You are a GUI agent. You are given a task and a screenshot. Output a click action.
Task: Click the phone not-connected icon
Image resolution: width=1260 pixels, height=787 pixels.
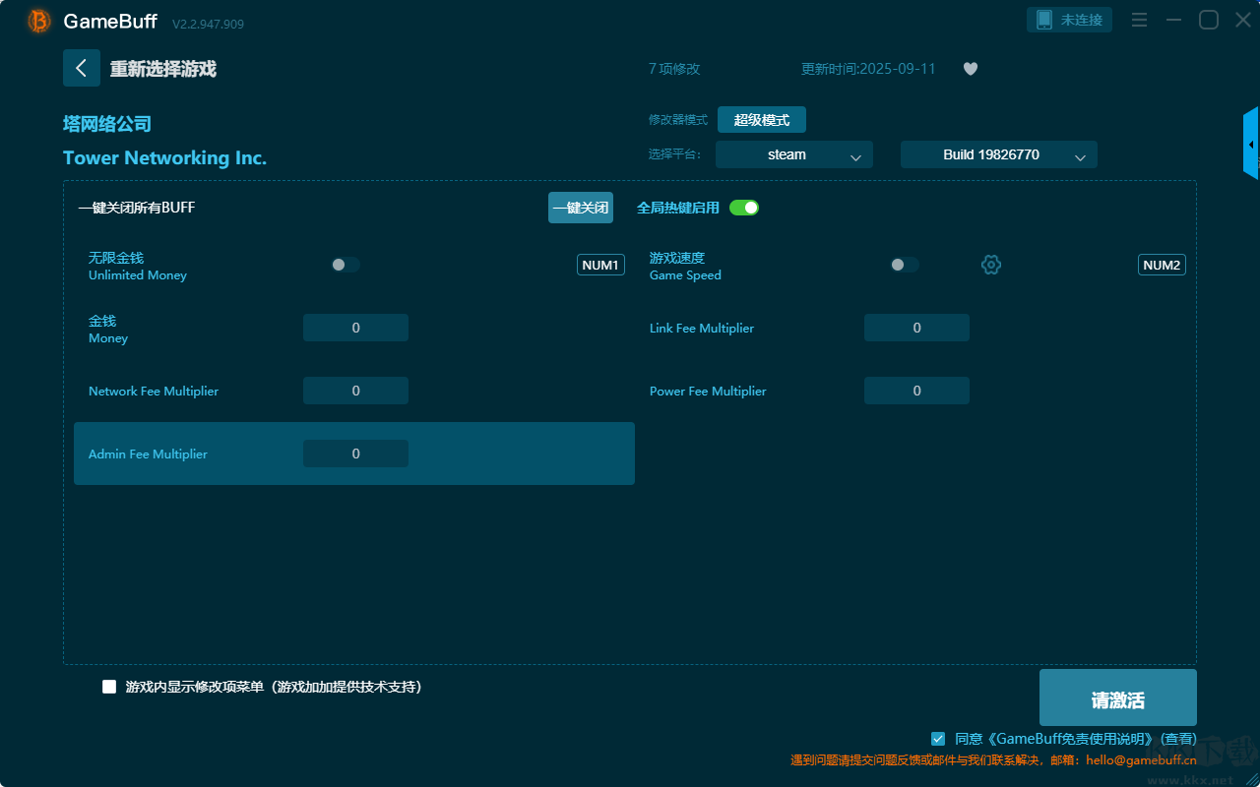click(1044, 20)
